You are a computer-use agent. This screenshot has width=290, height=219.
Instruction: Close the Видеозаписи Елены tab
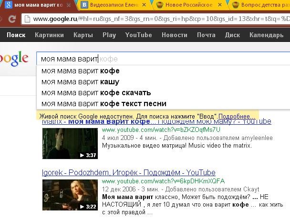[x=144, y=5]
